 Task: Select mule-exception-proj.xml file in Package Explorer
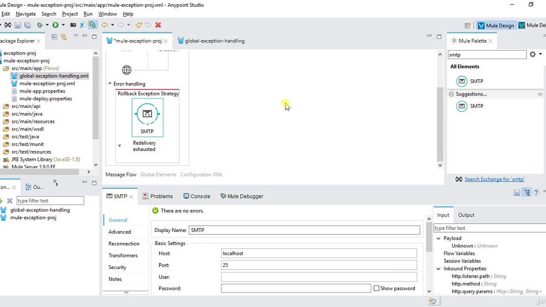point(47,84)
